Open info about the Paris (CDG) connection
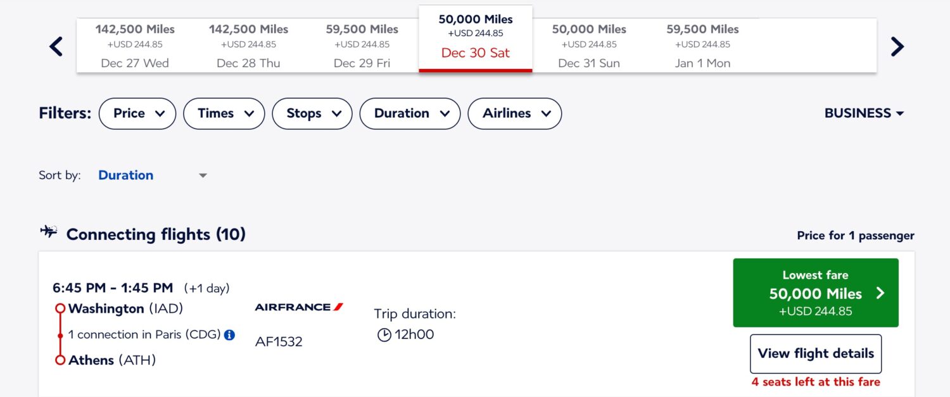950x397 pixels. pos(228,334)
